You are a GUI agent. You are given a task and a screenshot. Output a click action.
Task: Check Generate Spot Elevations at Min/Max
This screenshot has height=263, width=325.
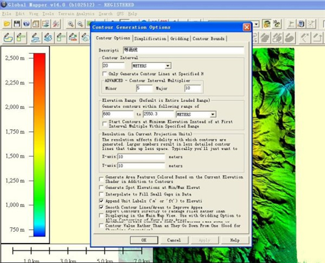[x=101, y=188]
